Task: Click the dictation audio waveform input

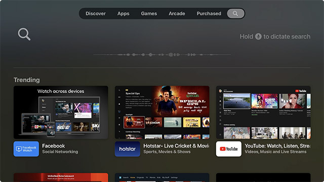Action: click(x=162, y=55)
